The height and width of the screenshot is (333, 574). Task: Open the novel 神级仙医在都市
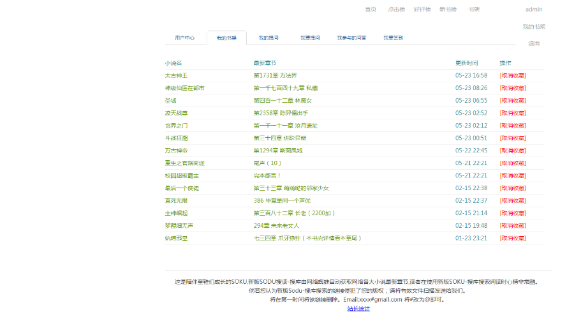[x=184, y=88]
